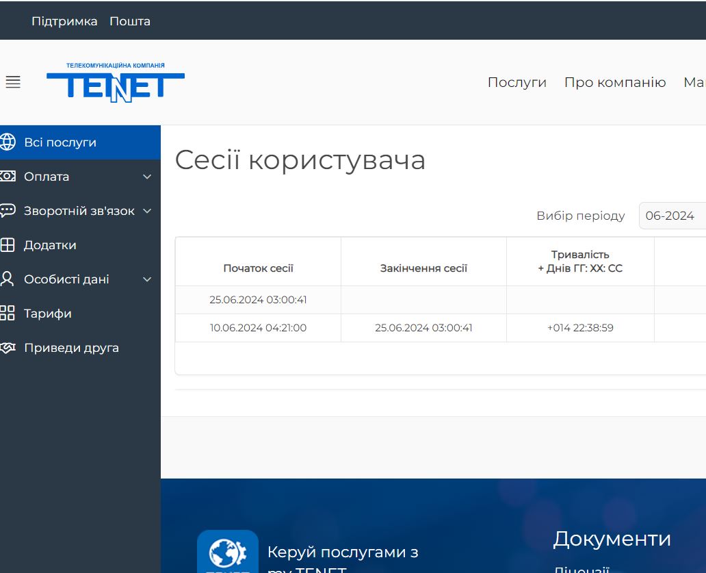Viewport: 706px width, 573px height.
Task: Click the Підтримка link in top bar
Action: tap(64, 21)
